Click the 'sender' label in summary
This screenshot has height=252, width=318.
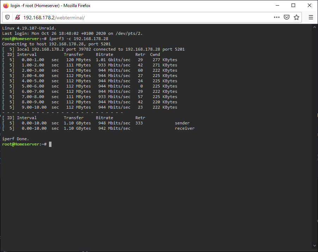[182, 123]
